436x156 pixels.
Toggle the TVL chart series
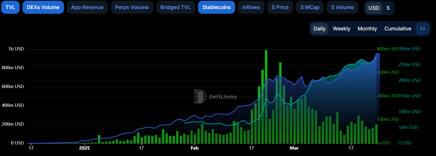(x=10, y=7)
